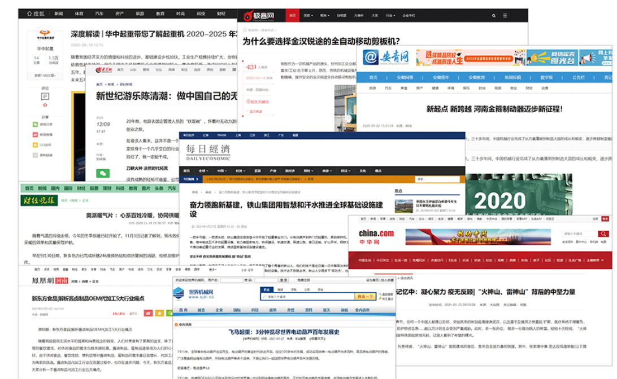Select 汽车 in 安青网 sub navigation
Screen dimensions: 617x379
[x=388, y=89]
